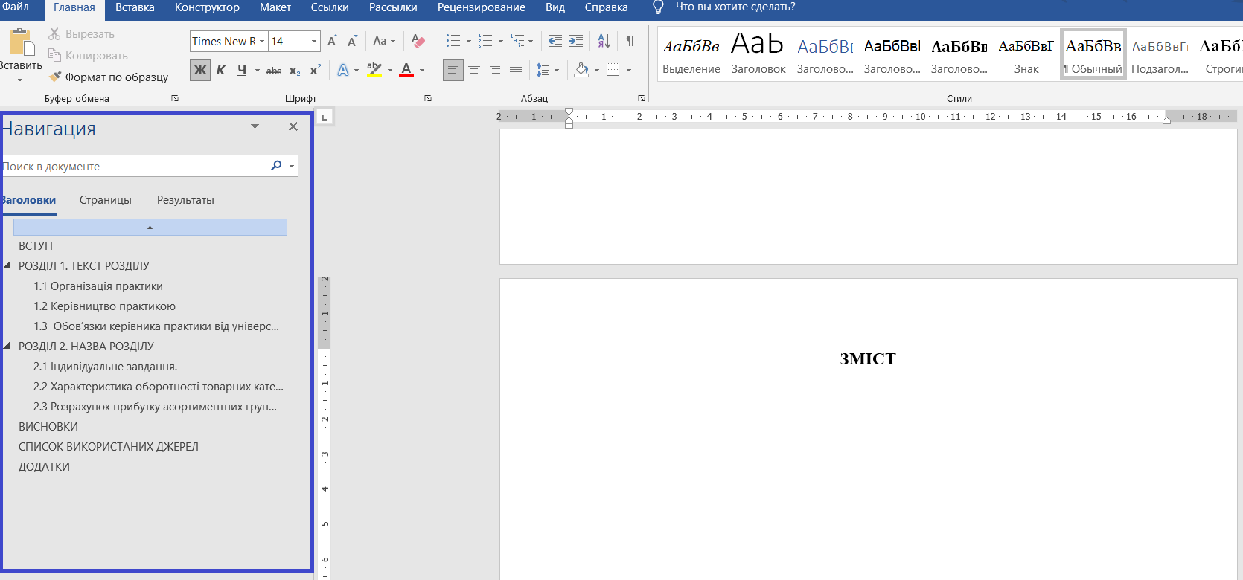
Task: Switch to Страницы tab in Navigation
Action: (x=106, y=200)
